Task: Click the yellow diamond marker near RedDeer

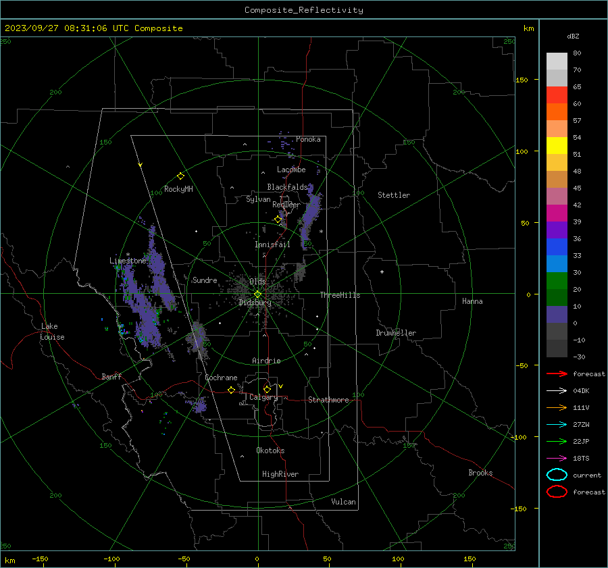Action: [278, 220]
